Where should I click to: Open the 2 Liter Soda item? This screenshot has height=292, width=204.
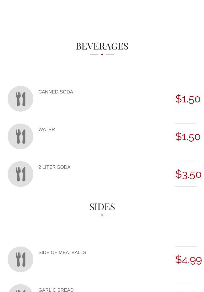(x=54, y=167)
